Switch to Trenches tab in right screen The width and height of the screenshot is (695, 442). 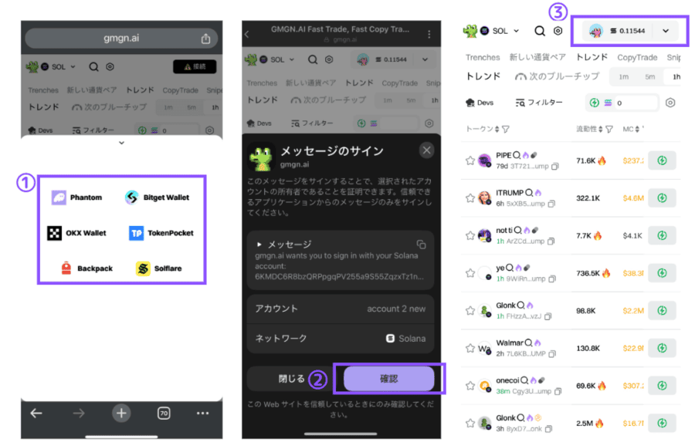[483, 58]
